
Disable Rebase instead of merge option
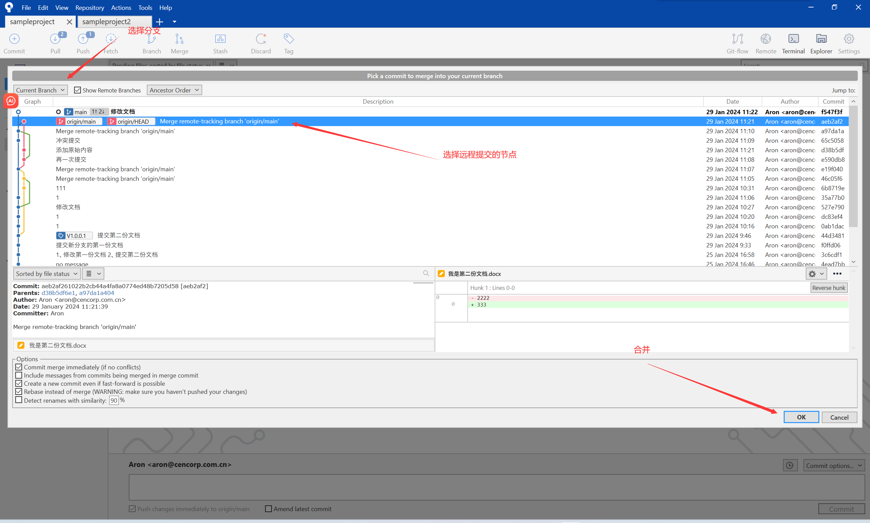pos(19,391)
